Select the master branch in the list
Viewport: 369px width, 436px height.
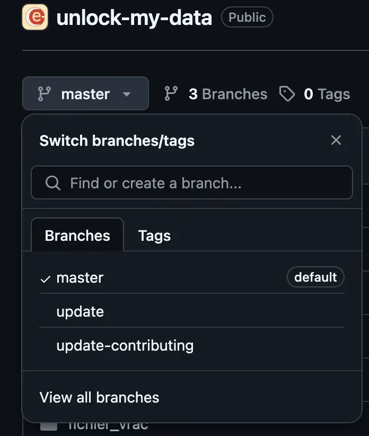click(x=80, y=277)
